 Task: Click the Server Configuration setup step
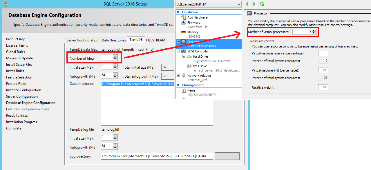(x=22, y=96)
